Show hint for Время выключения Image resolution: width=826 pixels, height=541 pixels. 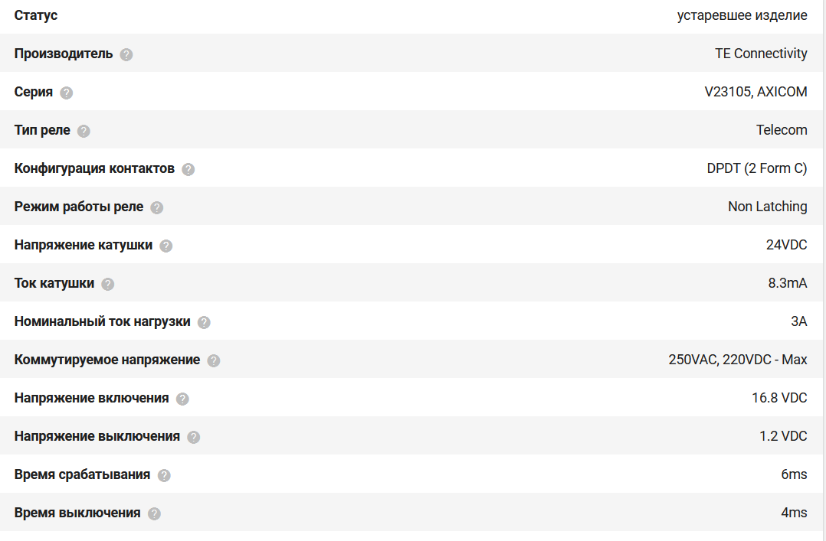click(154, 513)
